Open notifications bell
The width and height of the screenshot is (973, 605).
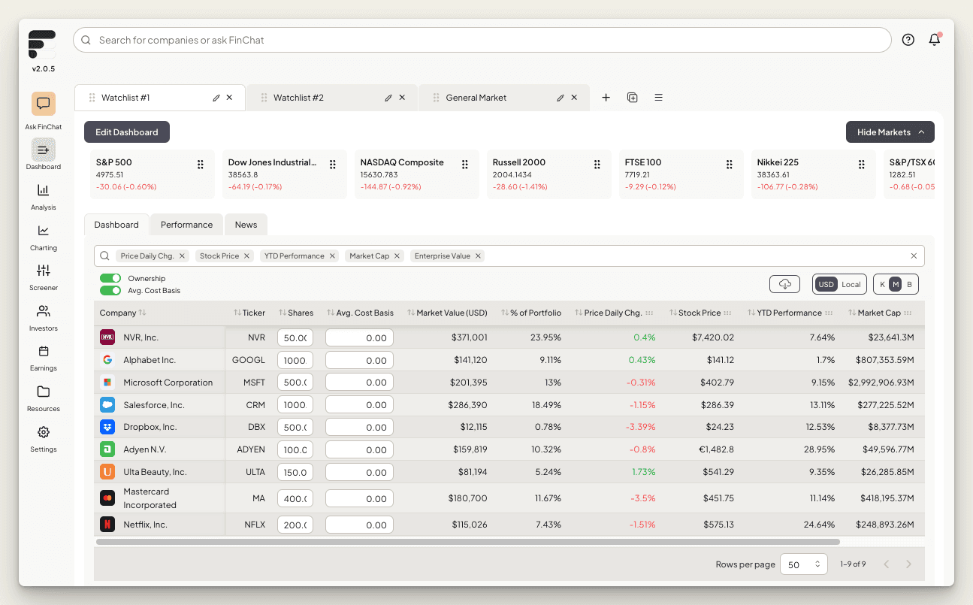[935, 40]
